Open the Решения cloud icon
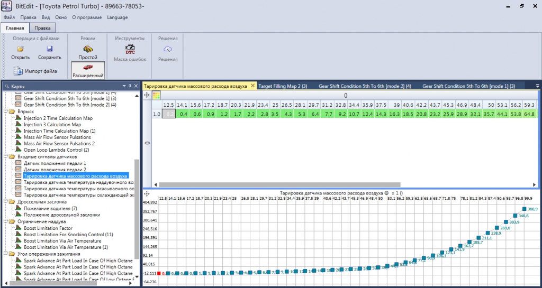 pos(168,49)
